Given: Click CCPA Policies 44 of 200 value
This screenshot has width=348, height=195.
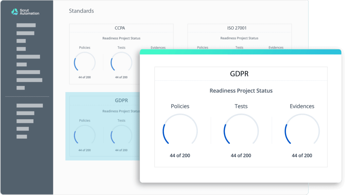Looking at the screenshot, I should coord(85,77).
